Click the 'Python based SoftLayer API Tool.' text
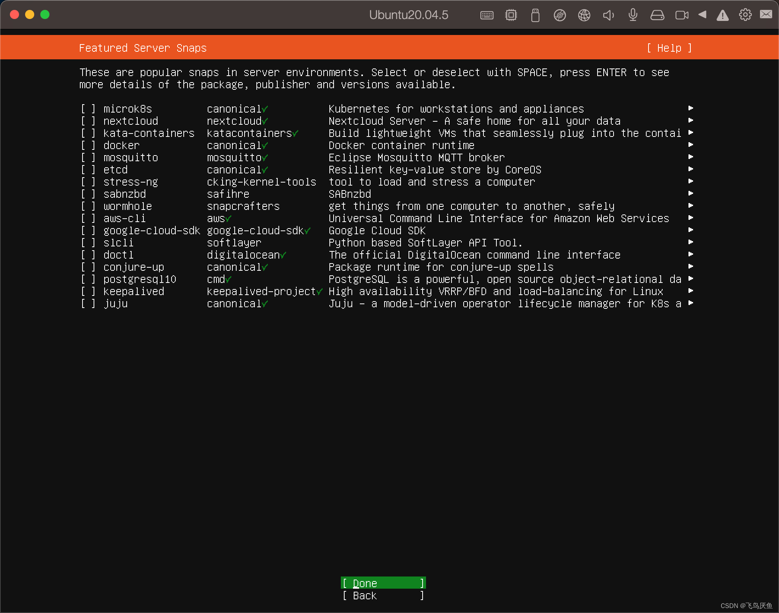 [x=426, y=243]
